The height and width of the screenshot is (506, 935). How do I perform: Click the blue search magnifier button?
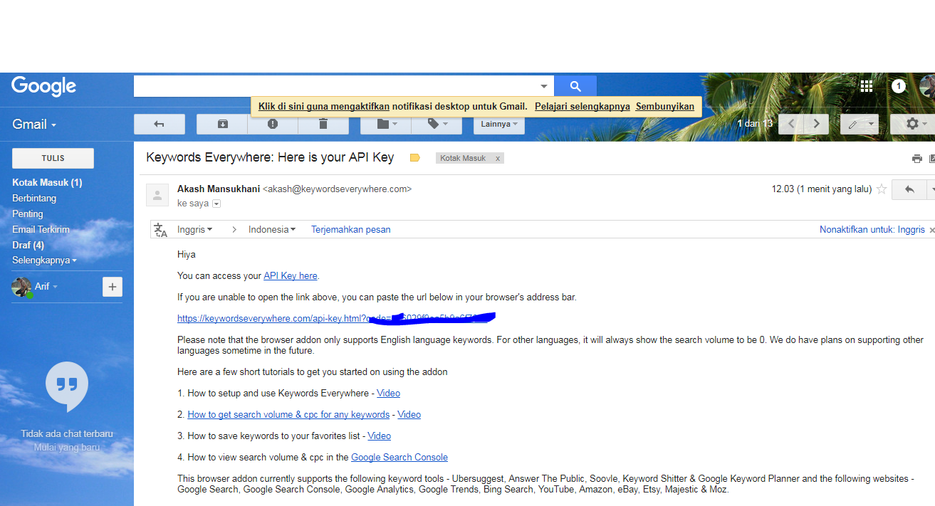[x=575, y=86]
